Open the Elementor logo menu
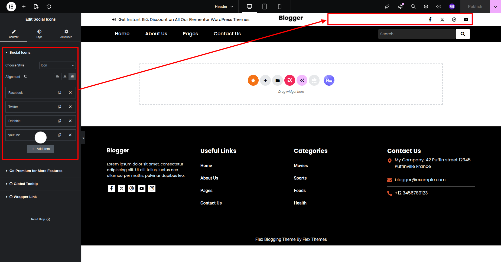This screenshot has height=262, width=501. [11, 7]
